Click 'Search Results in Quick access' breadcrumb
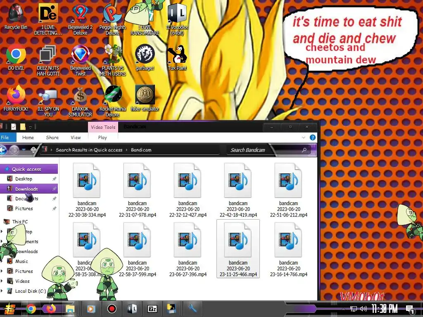The image size is (423, 317). point(89,150)
